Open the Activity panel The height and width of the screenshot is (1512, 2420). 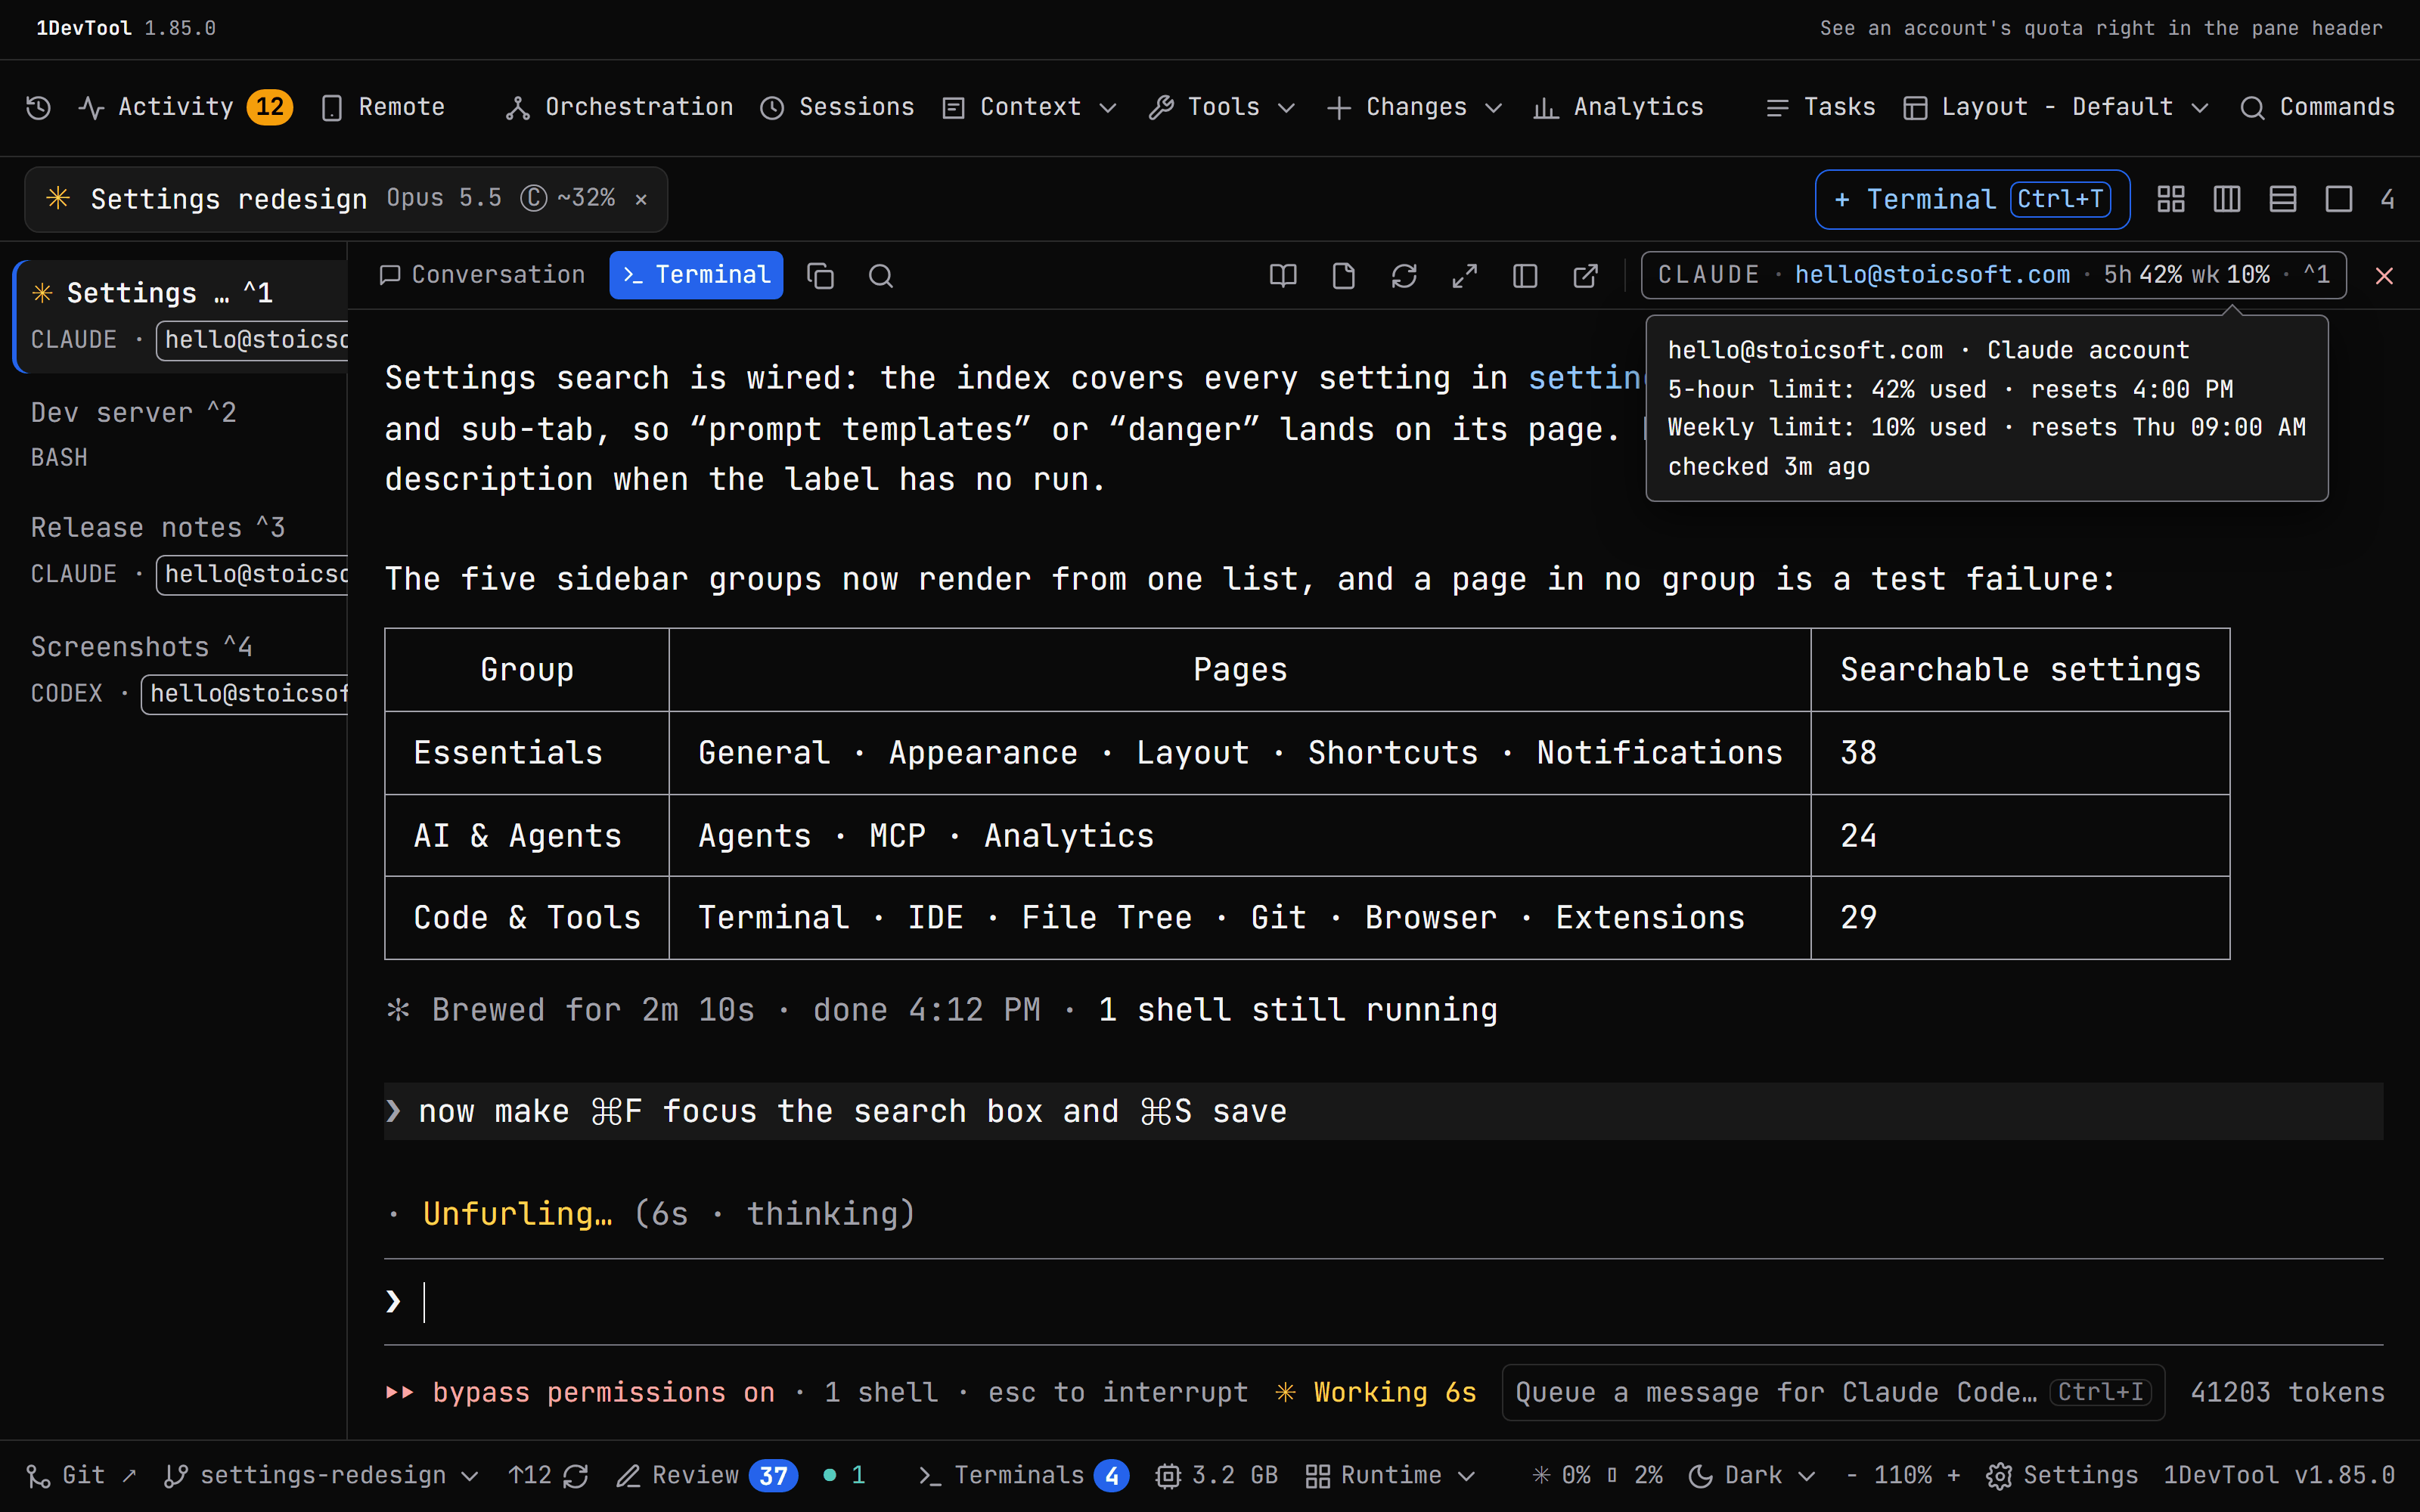185,107
